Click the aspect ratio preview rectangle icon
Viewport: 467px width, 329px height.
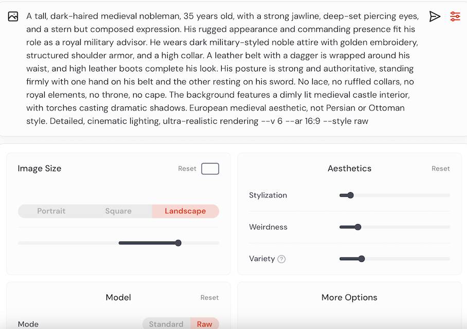(x=210, y=169)
